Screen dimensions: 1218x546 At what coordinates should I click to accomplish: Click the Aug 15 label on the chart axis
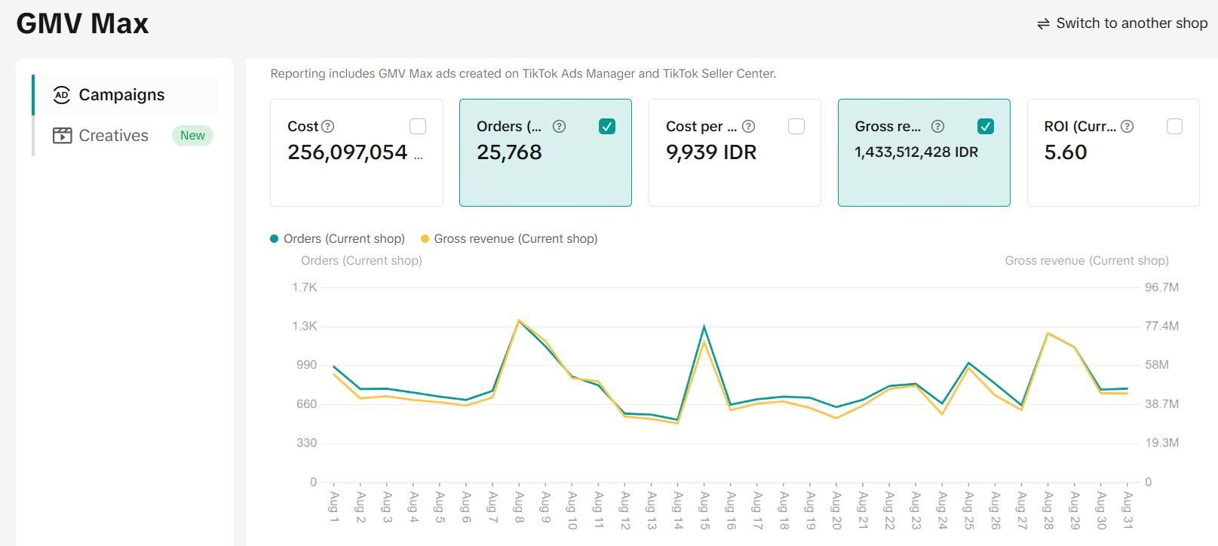pyautogui.click(x=704, y=510)
